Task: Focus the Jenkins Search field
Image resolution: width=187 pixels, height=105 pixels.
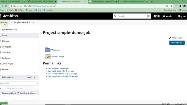Action: (132, 16)
